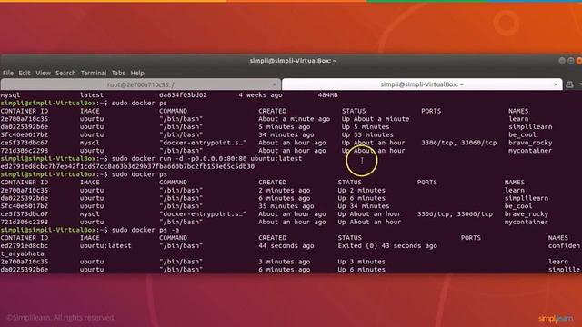
Task: Click 't_aryabhata' wrapped name text
Action: [x=22, y=254]
